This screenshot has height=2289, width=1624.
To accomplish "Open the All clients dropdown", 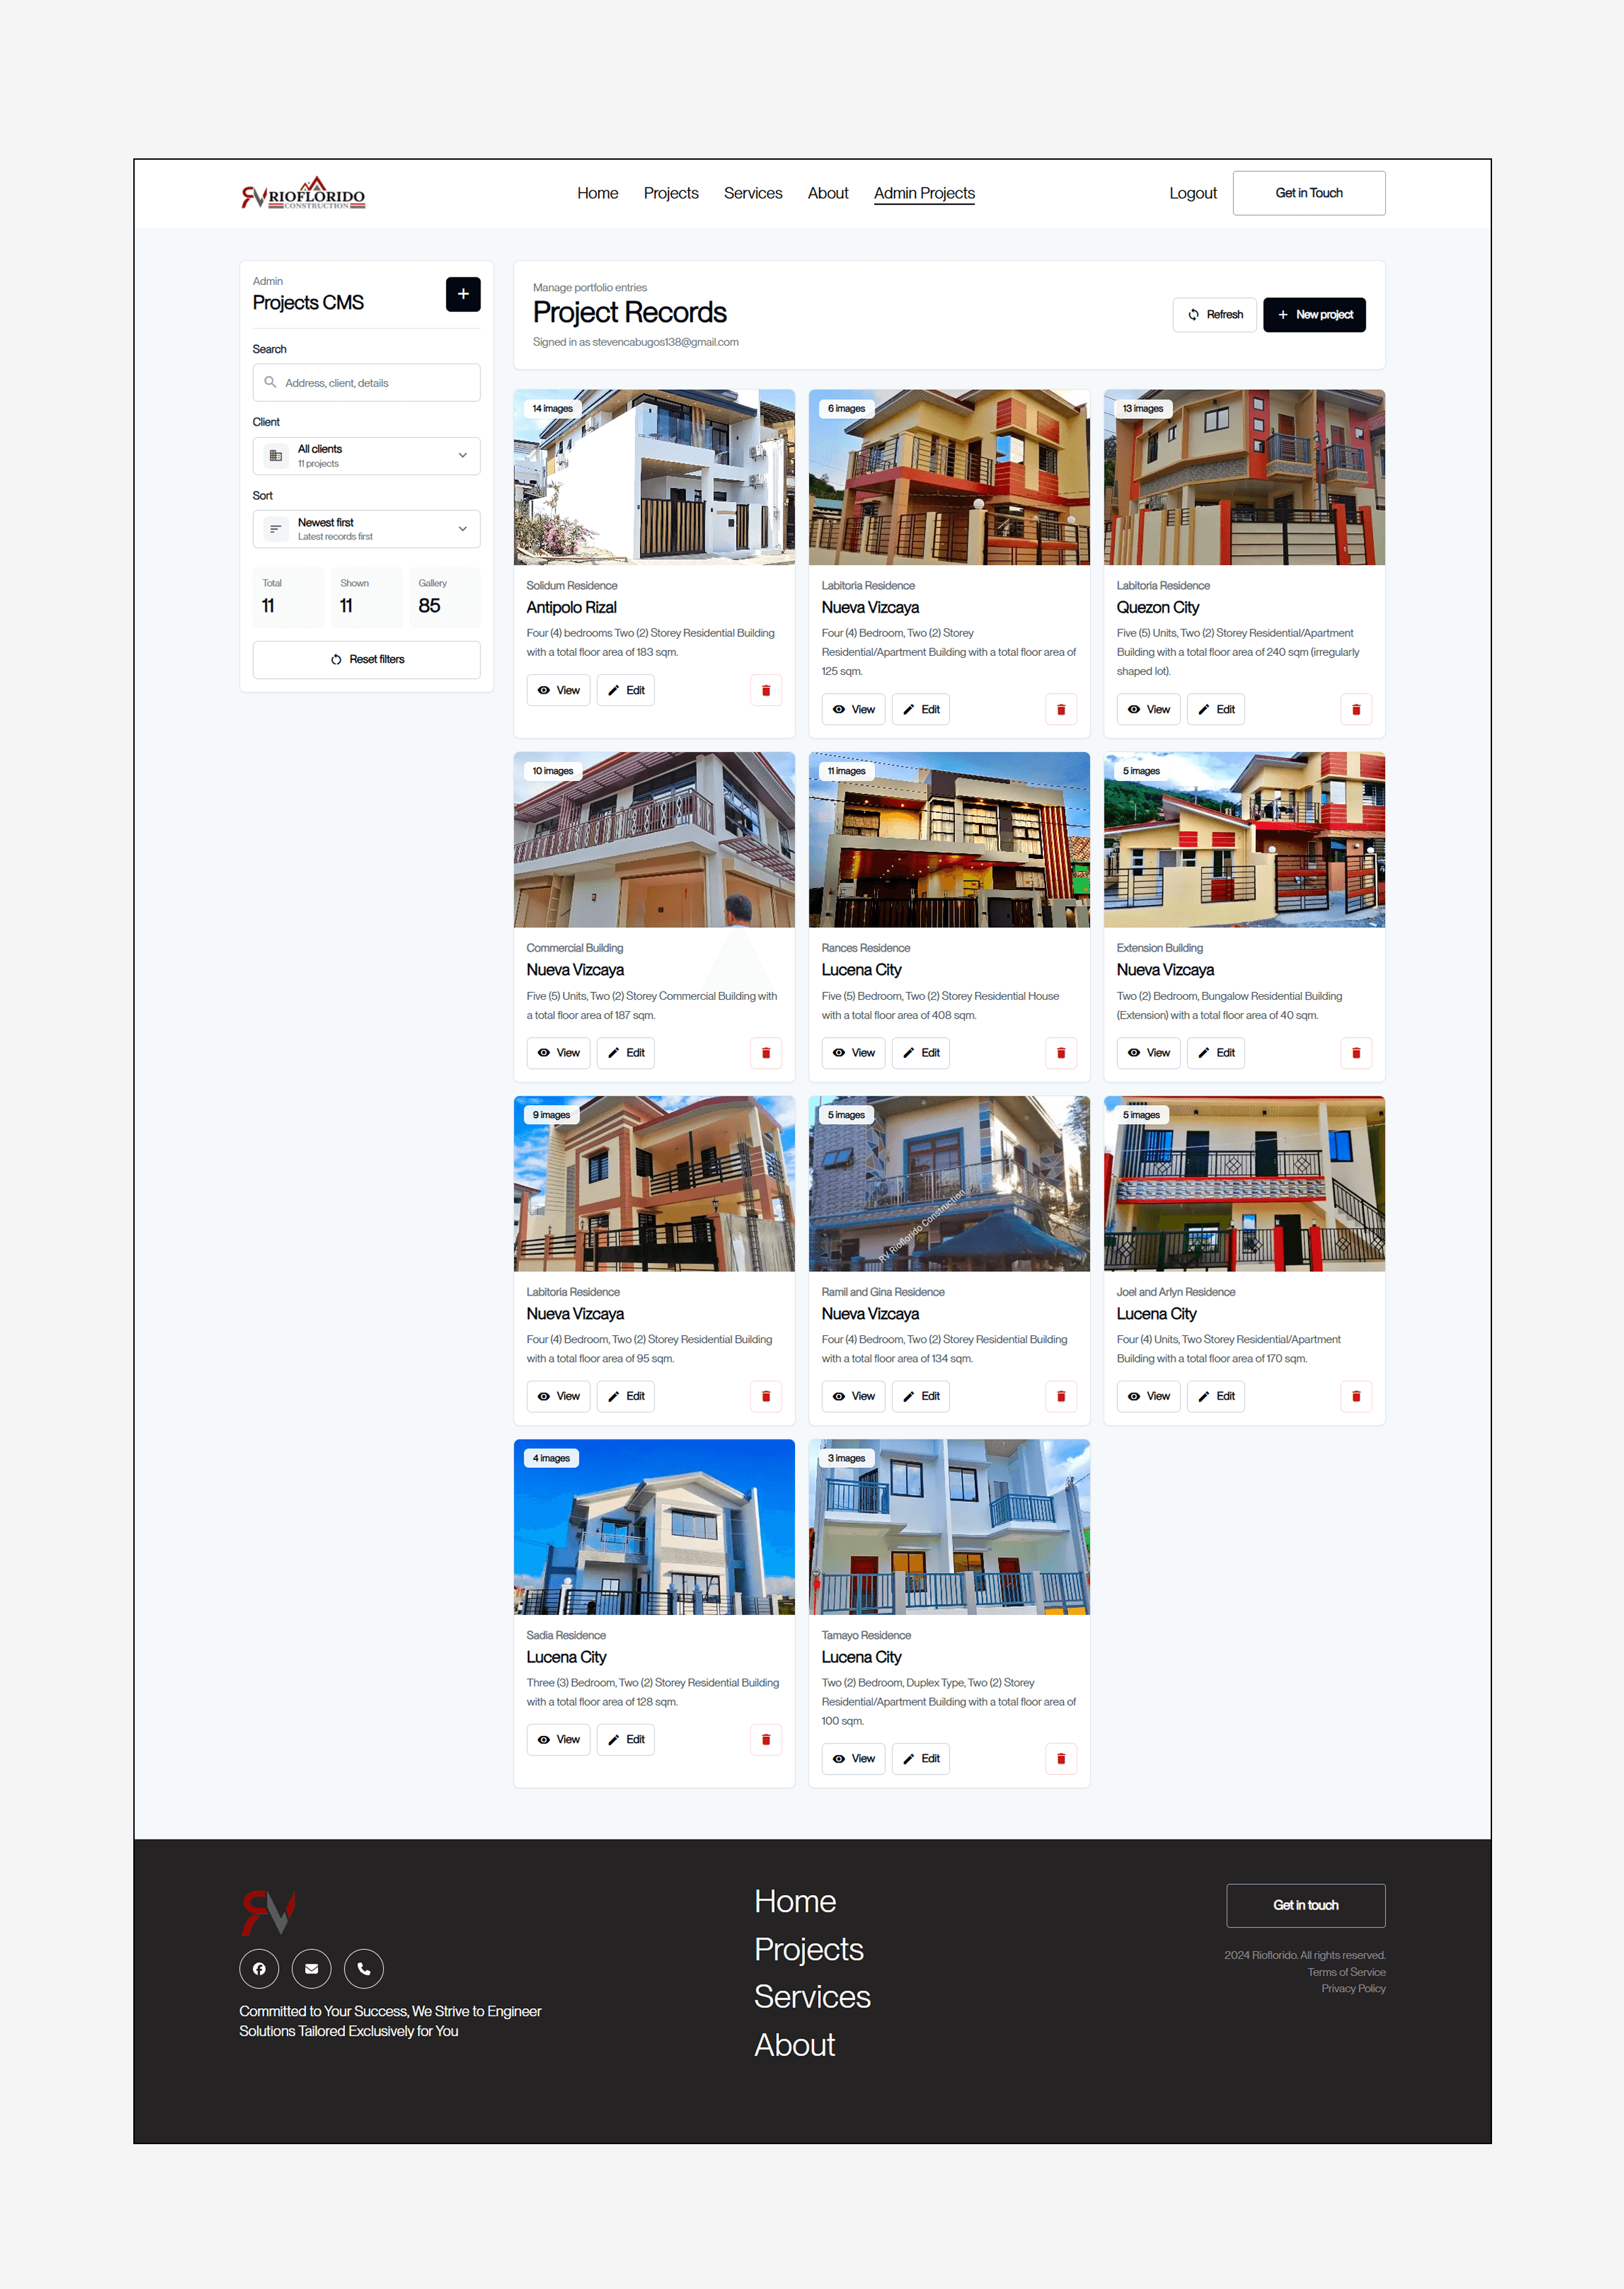I will 366,456.
